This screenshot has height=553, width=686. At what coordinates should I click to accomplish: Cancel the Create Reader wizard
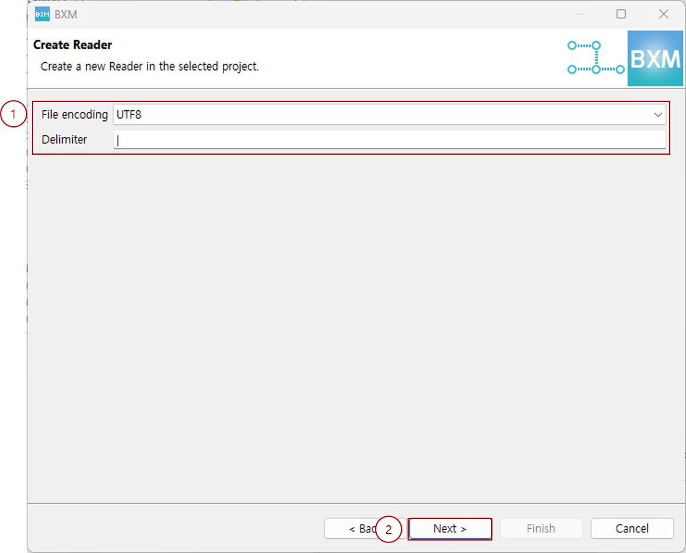[x=631, y=529]
